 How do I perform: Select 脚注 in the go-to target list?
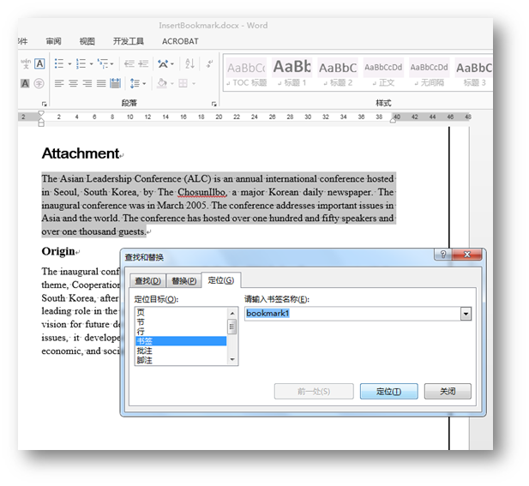coord(181,360)
